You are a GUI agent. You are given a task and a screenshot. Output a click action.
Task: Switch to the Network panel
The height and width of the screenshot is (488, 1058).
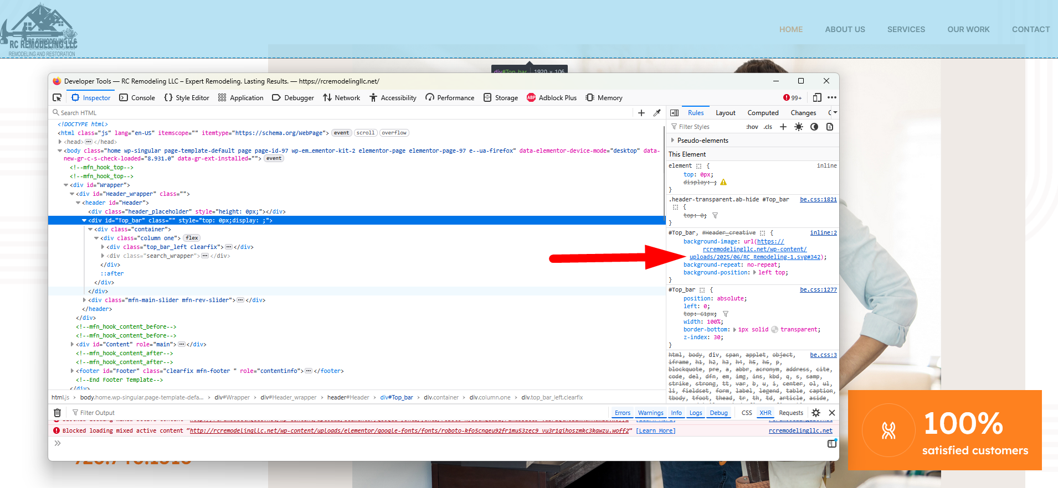[x=342, y=98]
